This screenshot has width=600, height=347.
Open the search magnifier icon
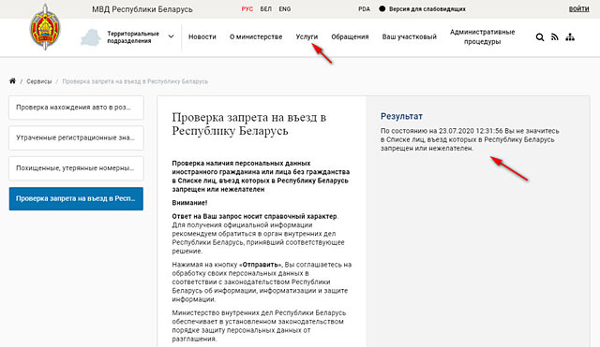point(540,37)
